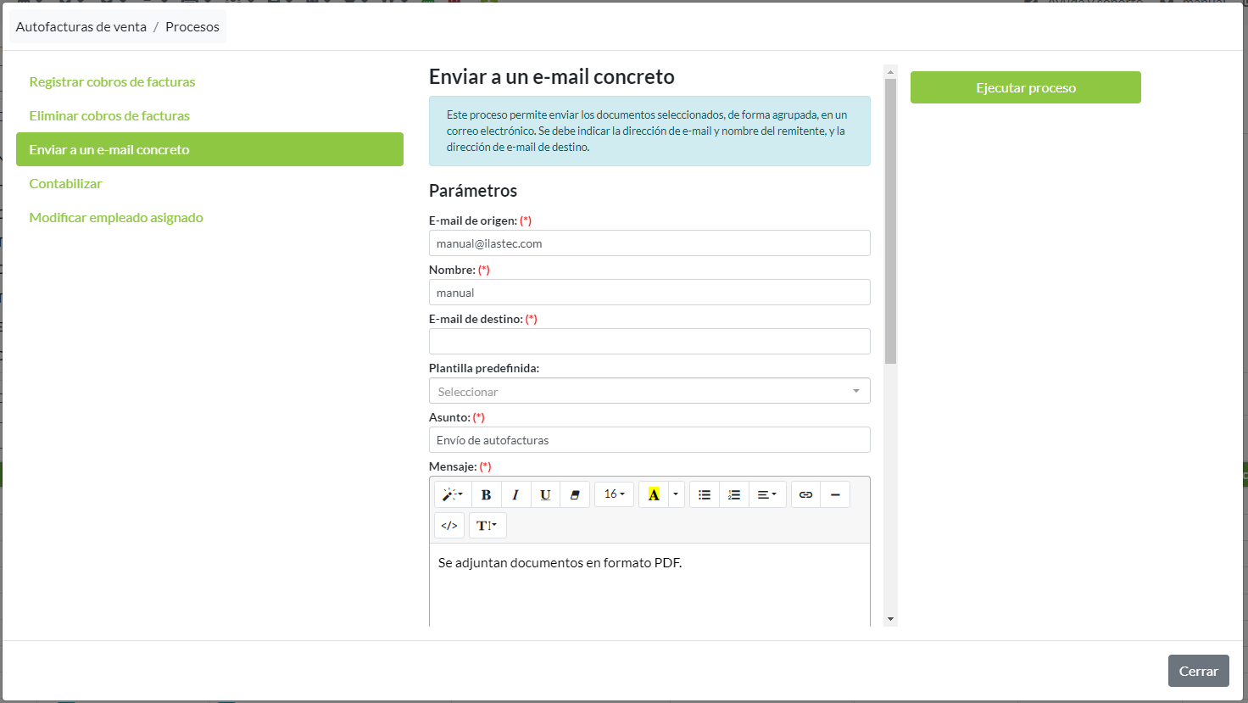Switch editor to code view
This screenshot has height=703, width=1248.
(449, 526)
